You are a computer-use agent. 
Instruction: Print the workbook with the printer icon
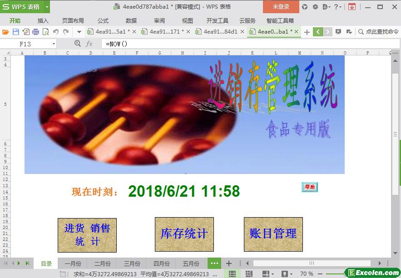click(x=35, y=32)
